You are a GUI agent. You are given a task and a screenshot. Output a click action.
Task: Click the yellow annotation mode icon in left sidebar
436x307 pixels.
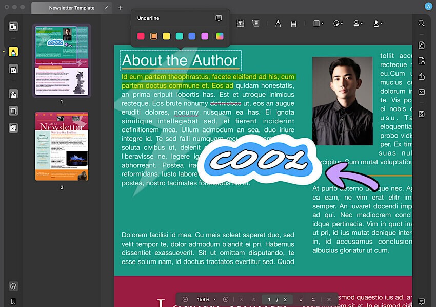pyautogui.click(x=13, y=51)
